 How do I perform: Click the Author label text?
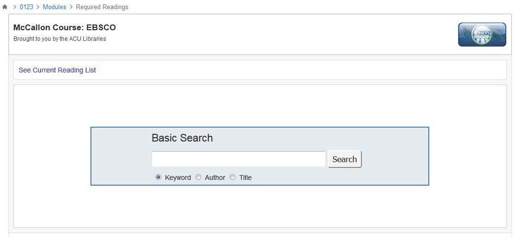point(215,178)
